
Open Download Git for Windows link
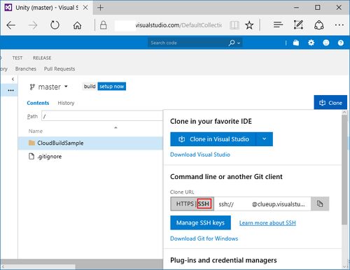click(x=204, y=239)
